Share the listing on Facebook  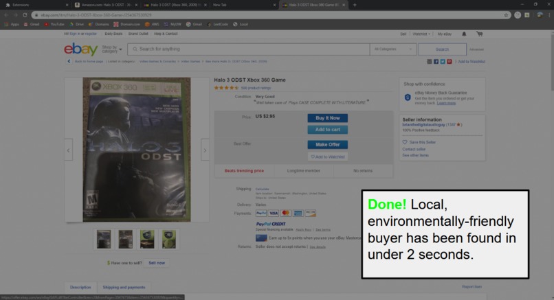point(436,61)
